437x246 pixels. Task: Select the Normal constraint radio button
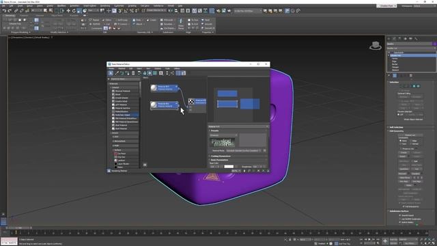[411, 144]
